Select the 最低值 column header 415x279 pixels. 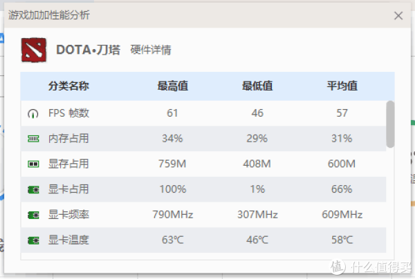point(257,86)
